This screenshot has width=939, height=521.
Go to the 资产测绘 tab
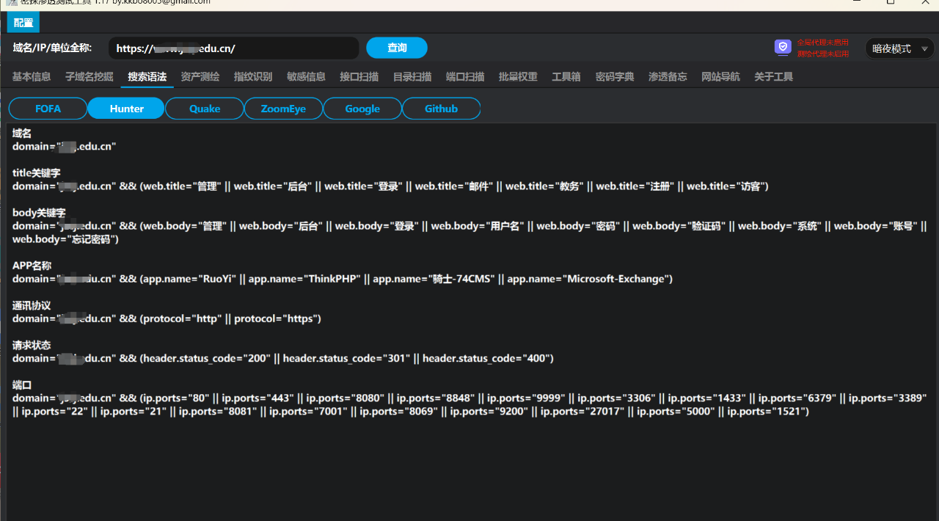200,77
